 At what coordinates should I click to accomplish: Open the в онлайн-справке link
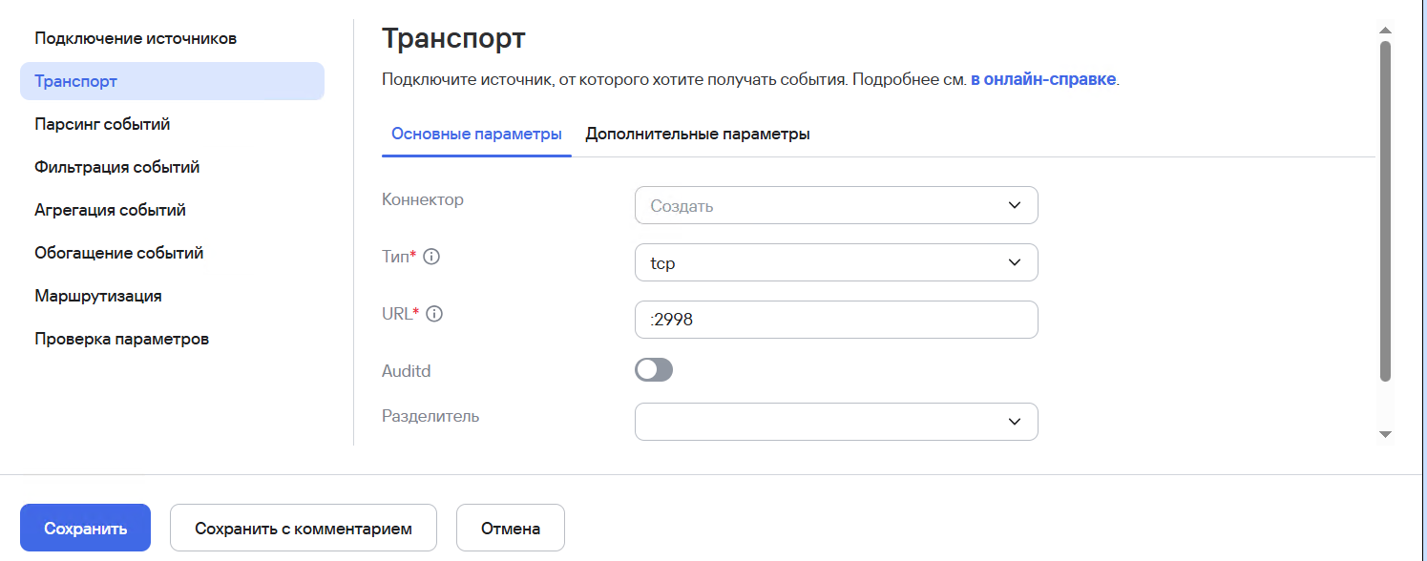pyautogui.click(x=1043, y=79)
